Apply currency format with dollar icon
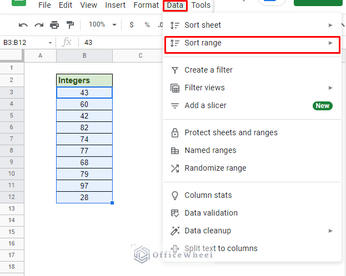This screenshot has width=346, height=276. pos(132,25)
